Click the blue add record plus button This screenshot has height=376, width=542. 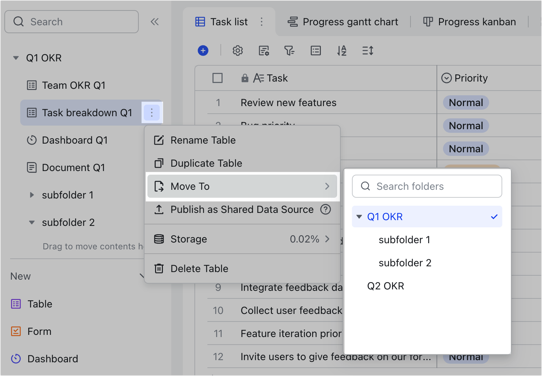[x=203, y=51]
